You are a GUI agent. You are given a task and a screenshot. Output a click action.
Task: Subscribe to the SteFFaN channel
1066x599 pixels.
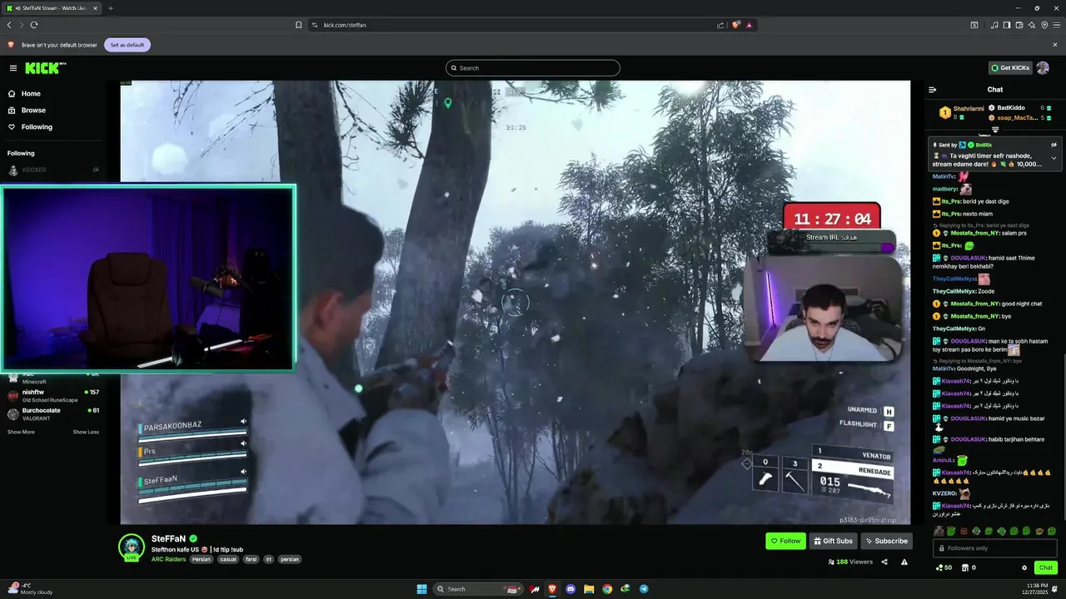point(886,541)
